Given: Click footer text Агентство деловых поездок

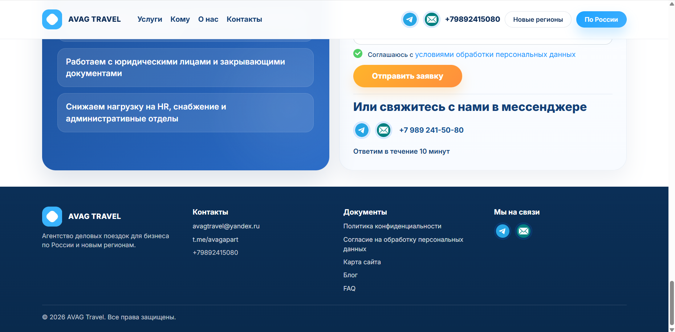Looking at the screenshot, I should (x=105, y=240).
